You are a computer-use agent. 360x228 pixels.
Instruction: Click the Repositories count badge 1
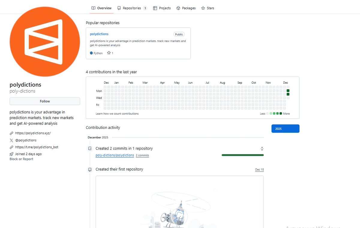click(145, 8)
